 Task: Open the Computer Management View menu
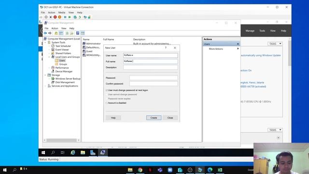click(x=64, y=29)
